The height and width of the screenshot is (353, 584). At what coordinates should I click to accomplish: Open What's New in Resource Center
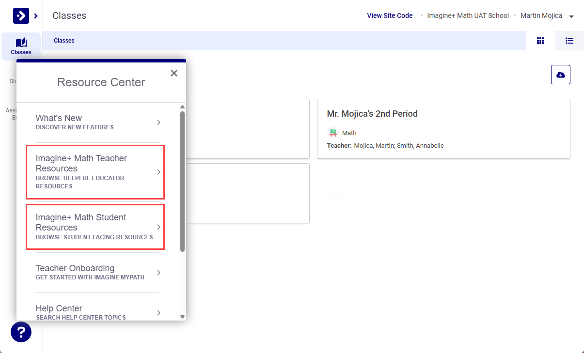pos(97,123)
